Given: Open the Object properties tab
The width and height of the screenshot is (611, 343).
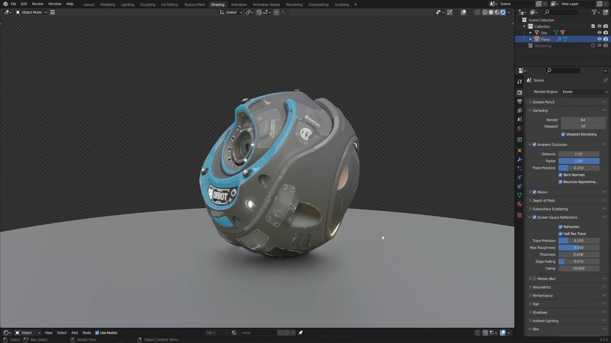Looking at the screenshot, I should [519, 151].
